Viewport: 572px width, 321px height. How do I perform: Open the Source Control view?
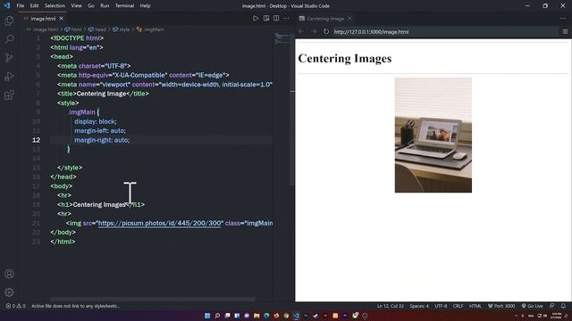9,57
